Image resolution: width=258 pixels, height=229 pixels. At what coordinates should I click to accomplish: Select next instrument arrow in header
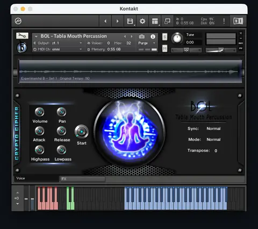point(132,36)
